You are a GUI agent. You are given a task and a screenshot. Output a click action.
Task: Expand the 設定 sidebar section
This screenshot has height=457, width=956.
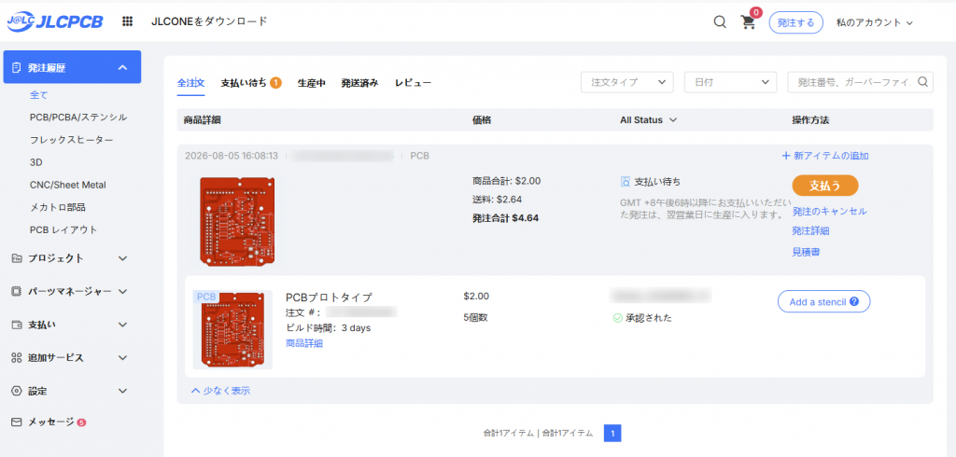point(122,391)
